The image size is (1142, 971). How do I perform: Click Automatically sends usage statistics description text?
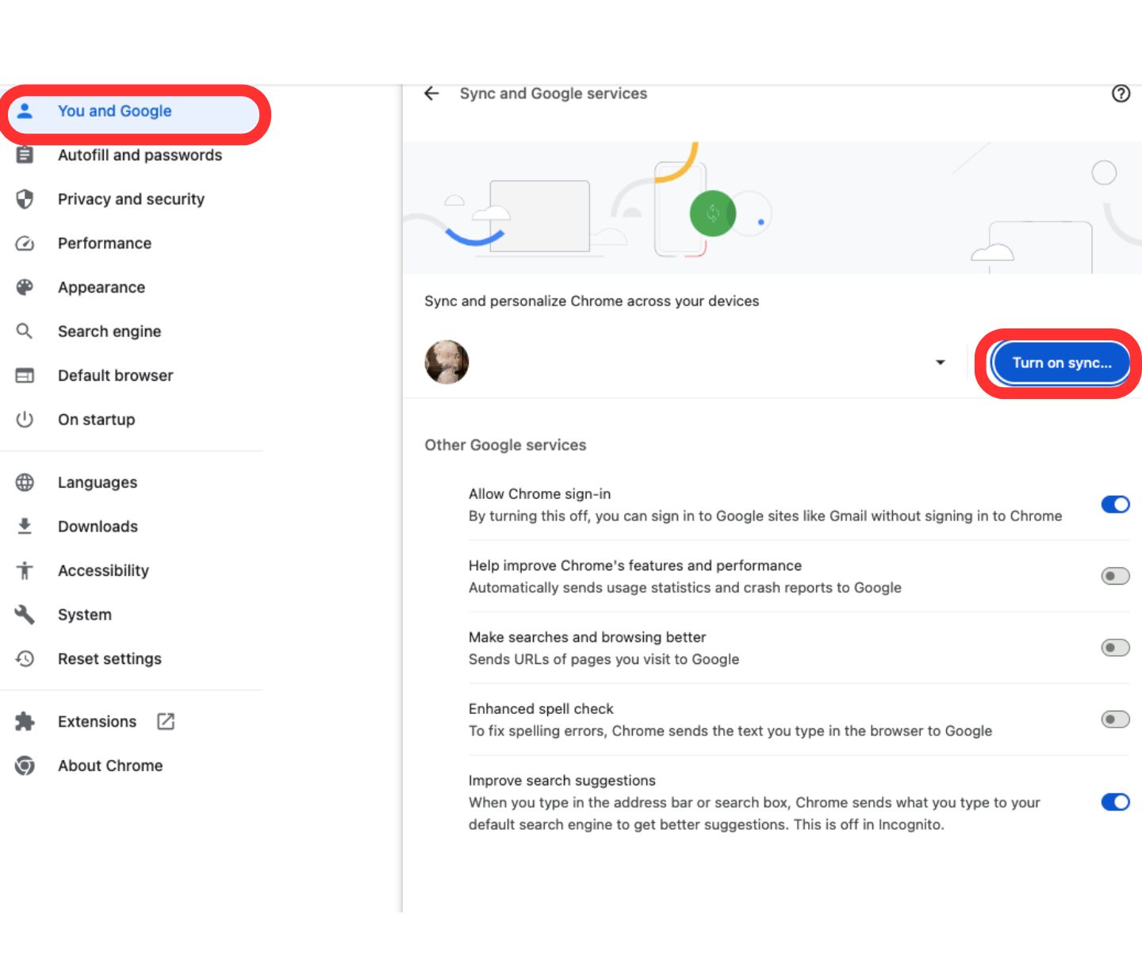pyautogui.click(x=685, y=588)
